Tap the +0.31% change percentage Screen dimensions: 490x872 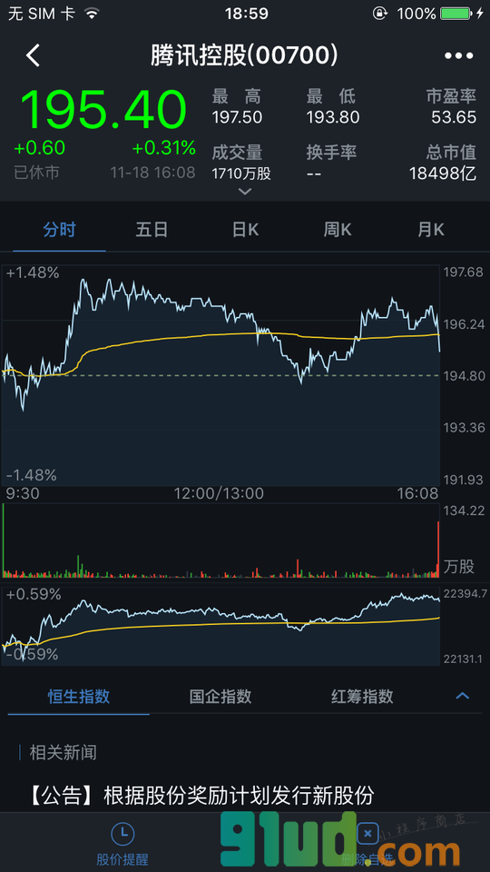[x=164, y=148]
